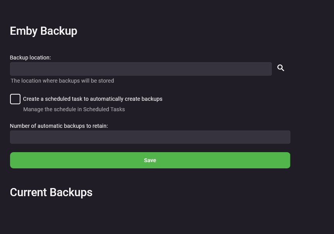Enable the scheduled backup task checkbox
This screenshot has width=334, height=234.
(x=15, y=99)
